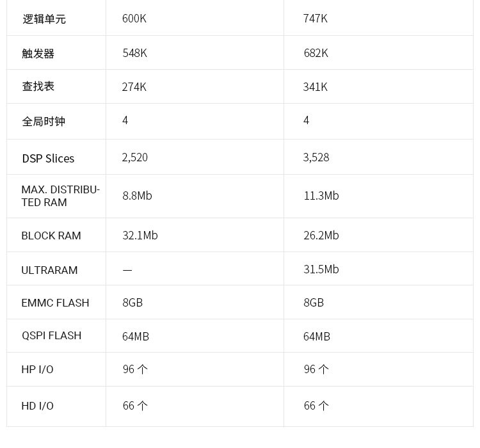Select the 274K lookup table value
480x448 pixels.
[x=134, y=87]
